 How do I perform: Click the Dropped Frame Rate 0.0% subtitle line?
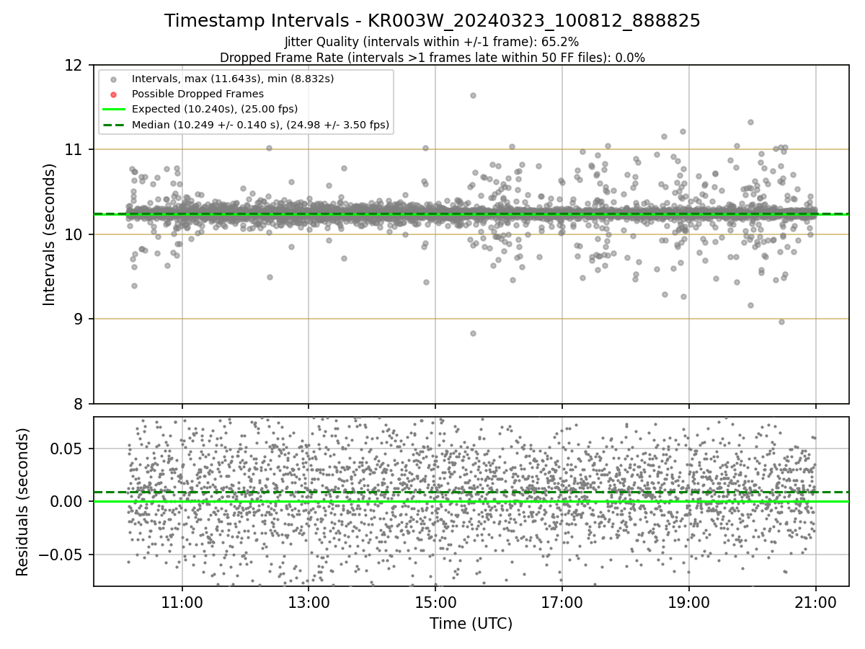(432, 58)
